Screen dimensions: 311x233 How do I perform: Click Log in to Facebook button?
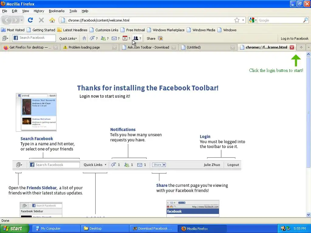pyautogui.click(x=295, y=39)
